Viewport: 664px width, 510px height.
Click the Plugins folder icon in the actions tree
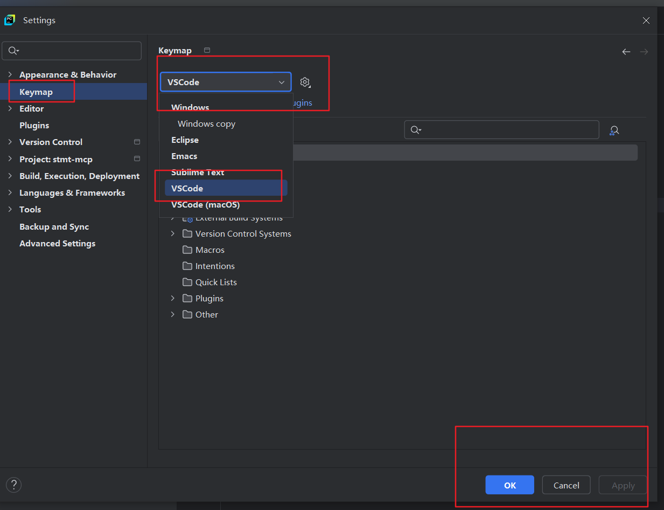[x=187, y=298]
